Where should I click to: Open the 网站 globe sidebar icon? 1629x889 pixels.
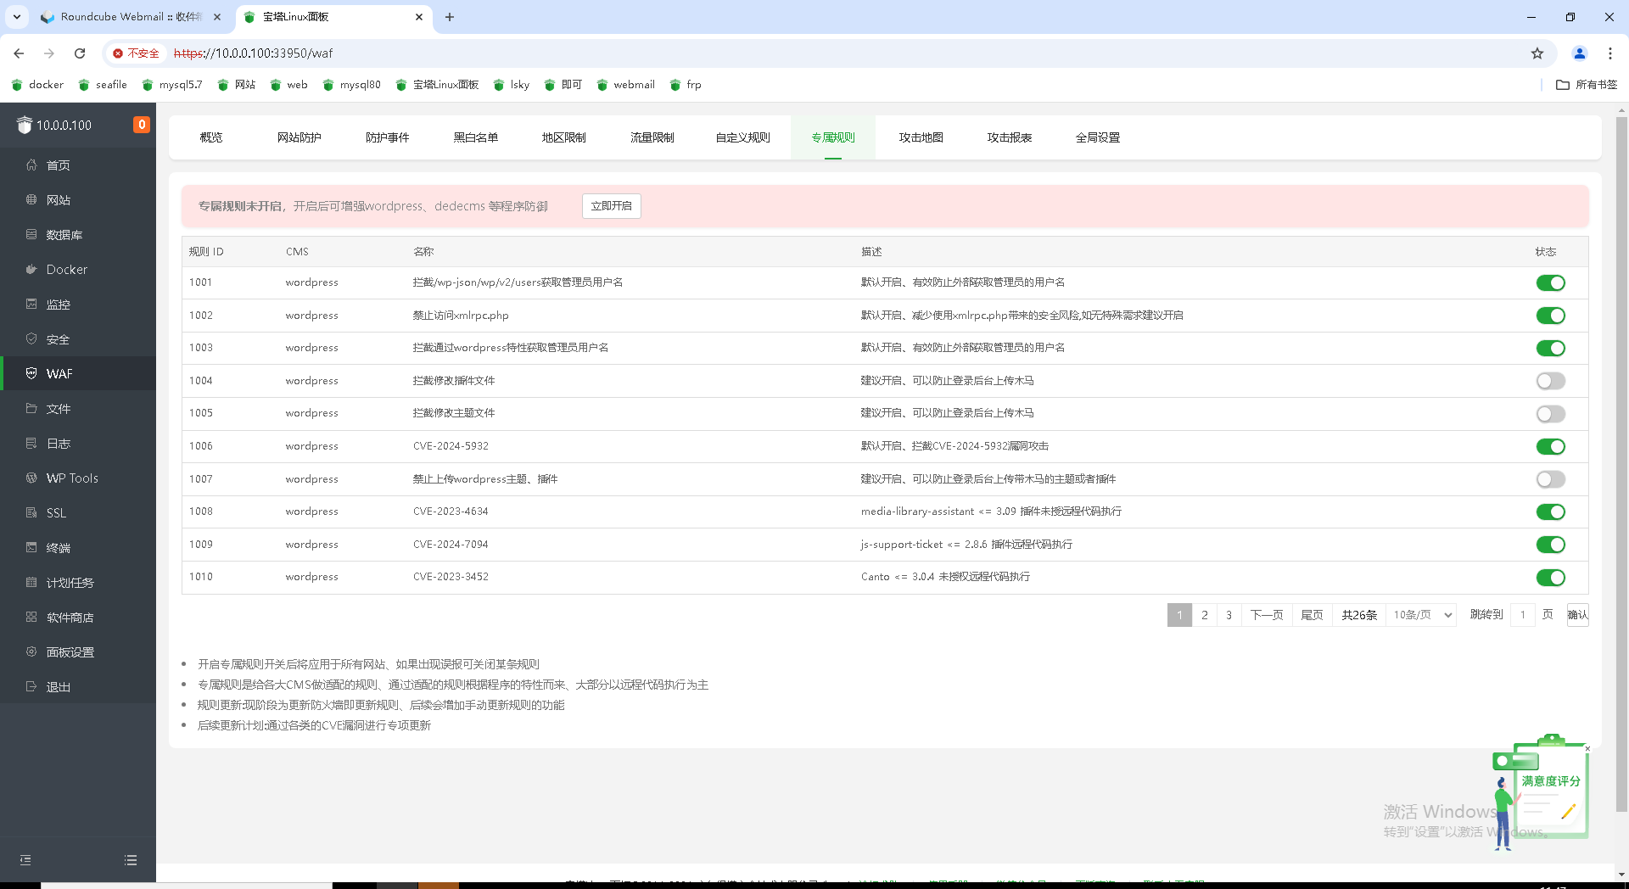pos(31,200)
